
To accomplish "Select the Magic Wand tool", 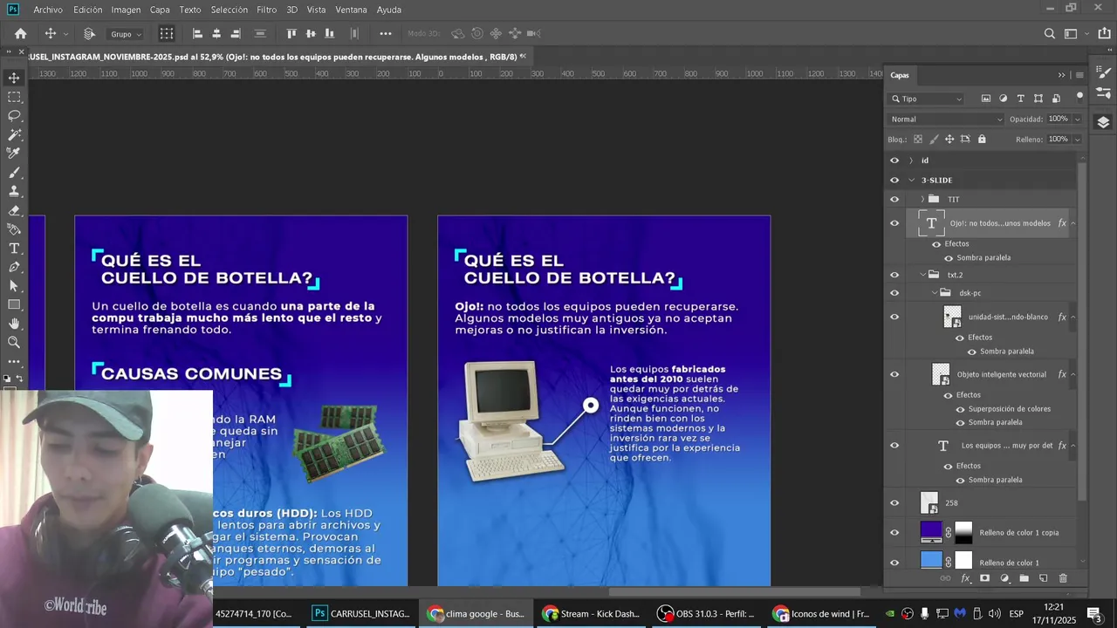I will click(x=14, y=135).
